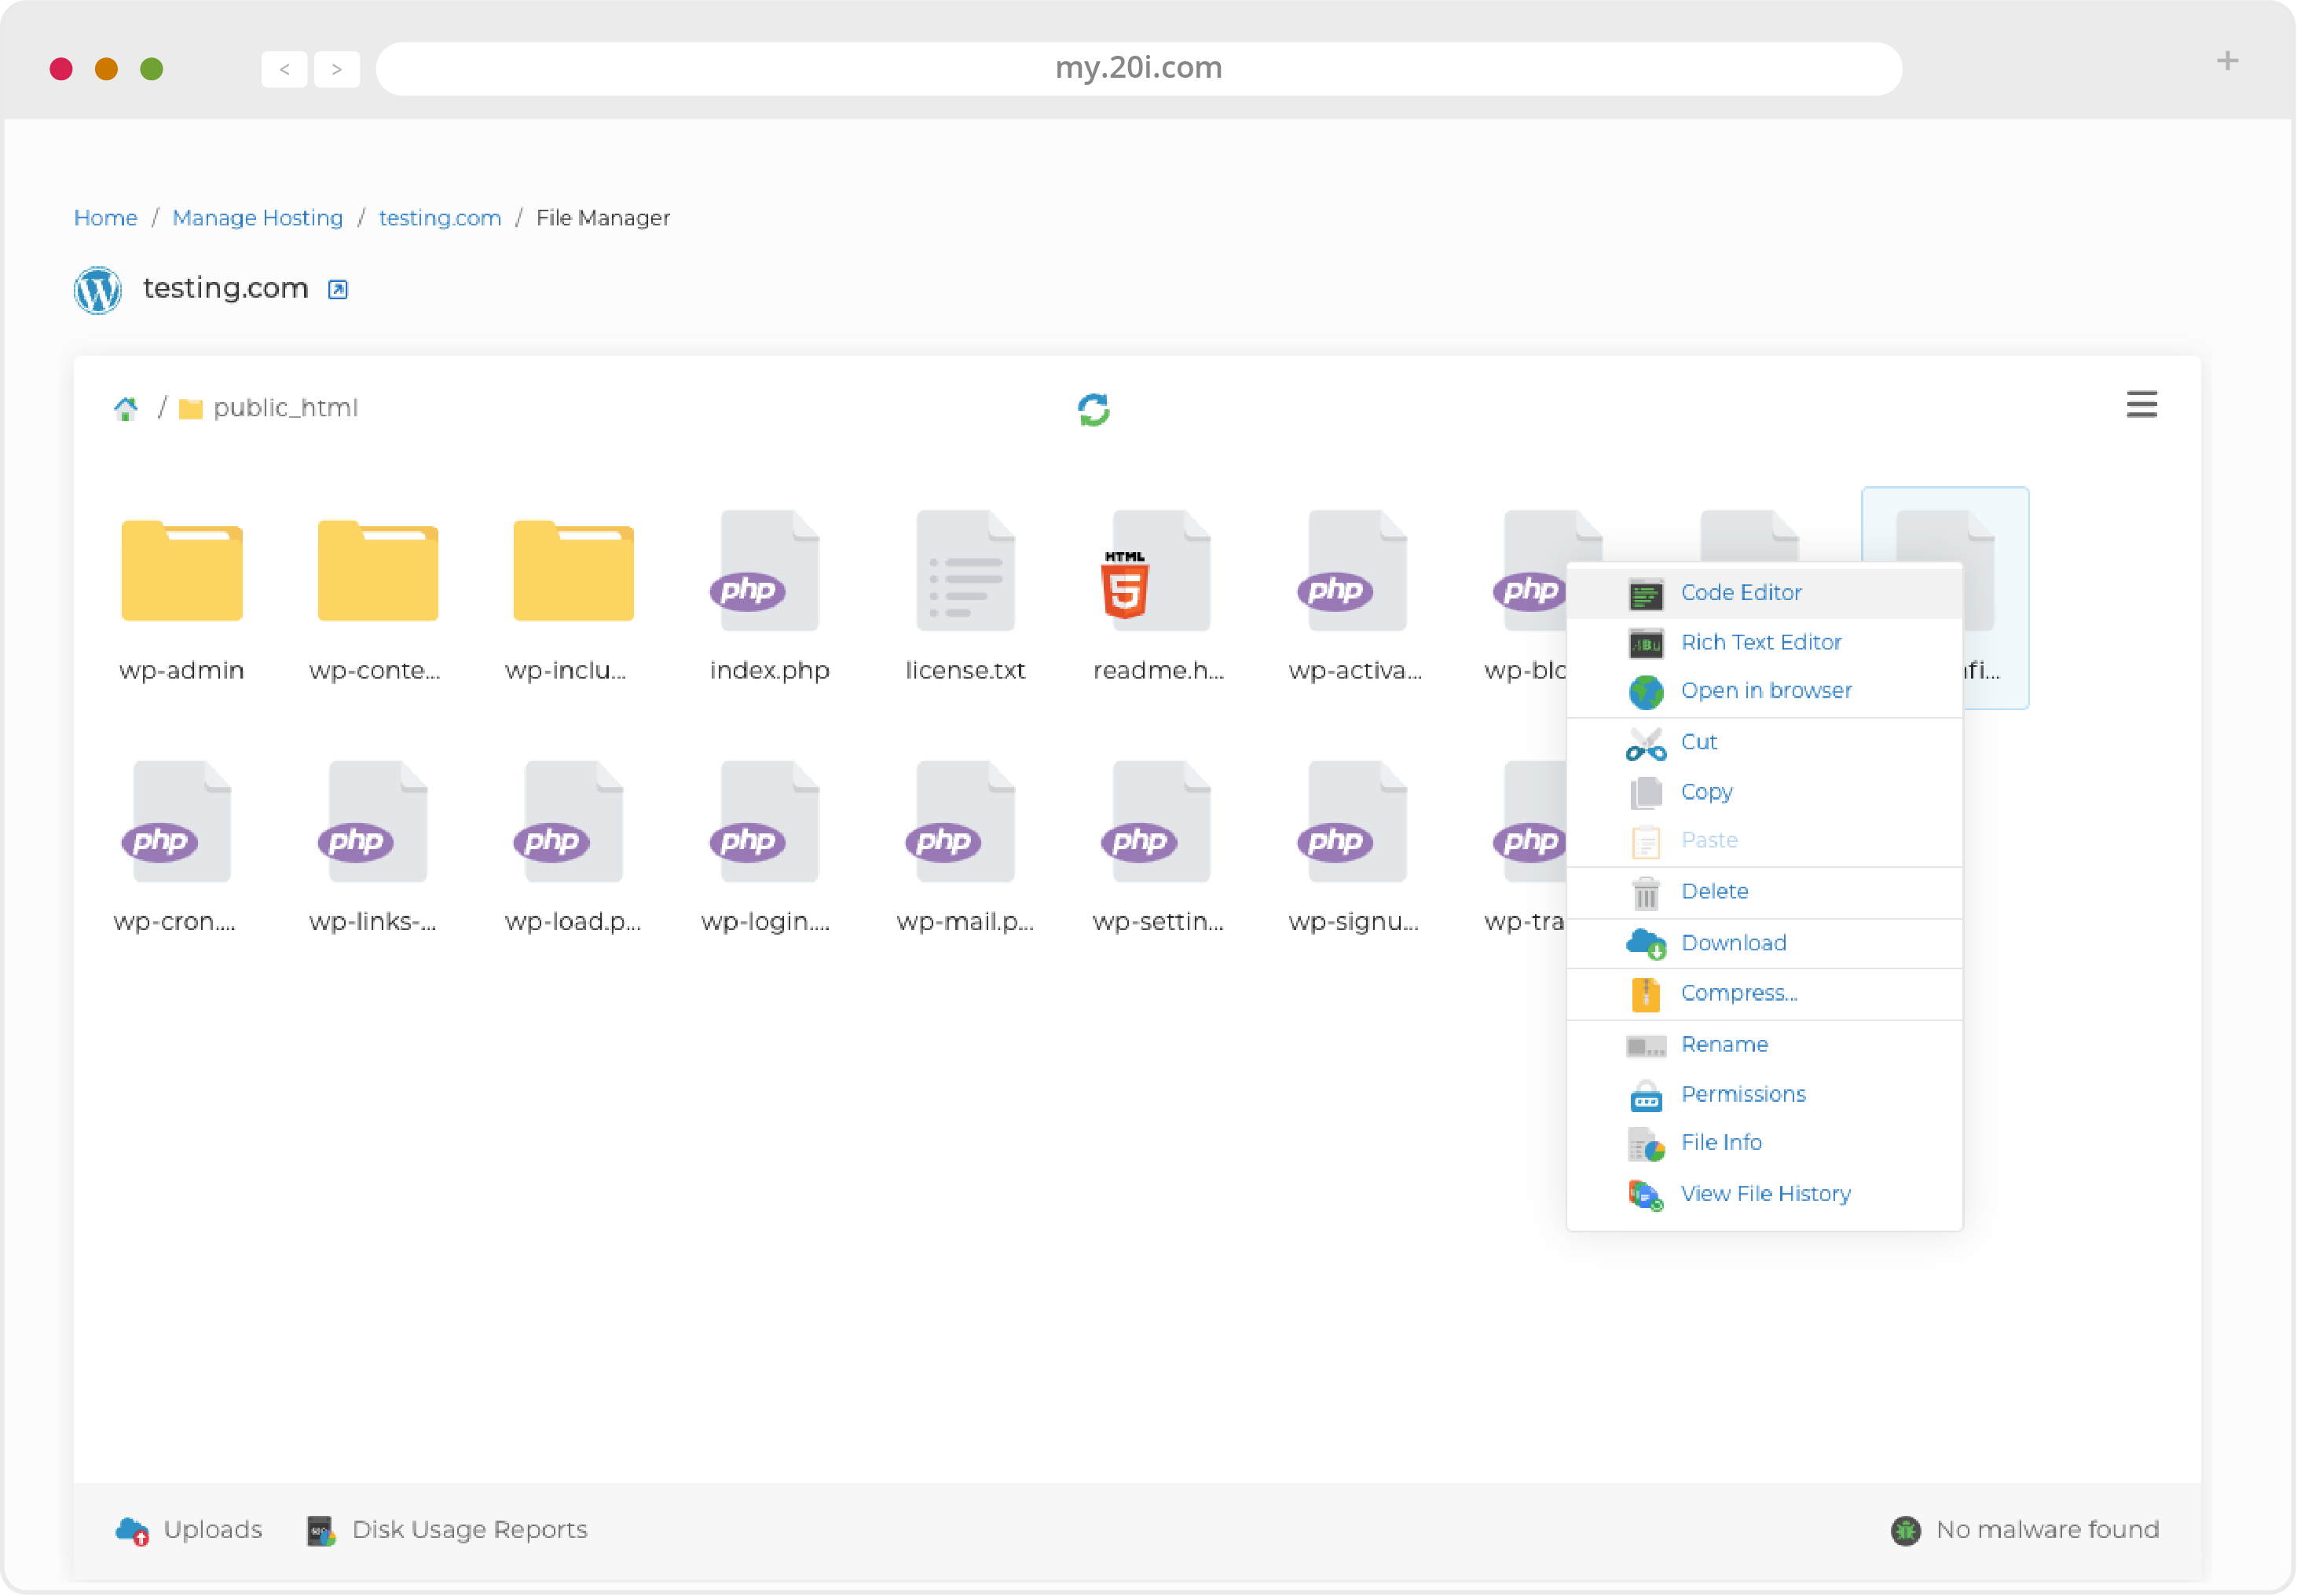Navigate to testing.com breadcrumb link

pyautogui.click(x=441, y=216)
